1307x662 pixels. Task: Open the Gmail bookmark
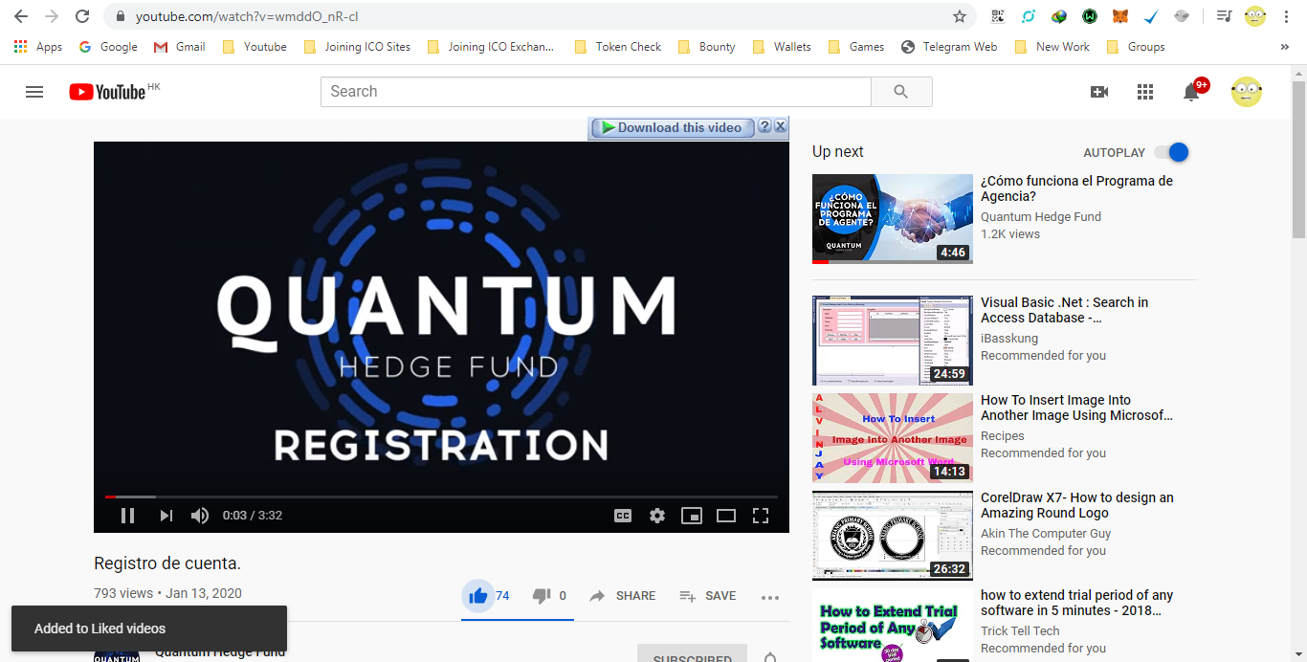click(x=179, y=46)
